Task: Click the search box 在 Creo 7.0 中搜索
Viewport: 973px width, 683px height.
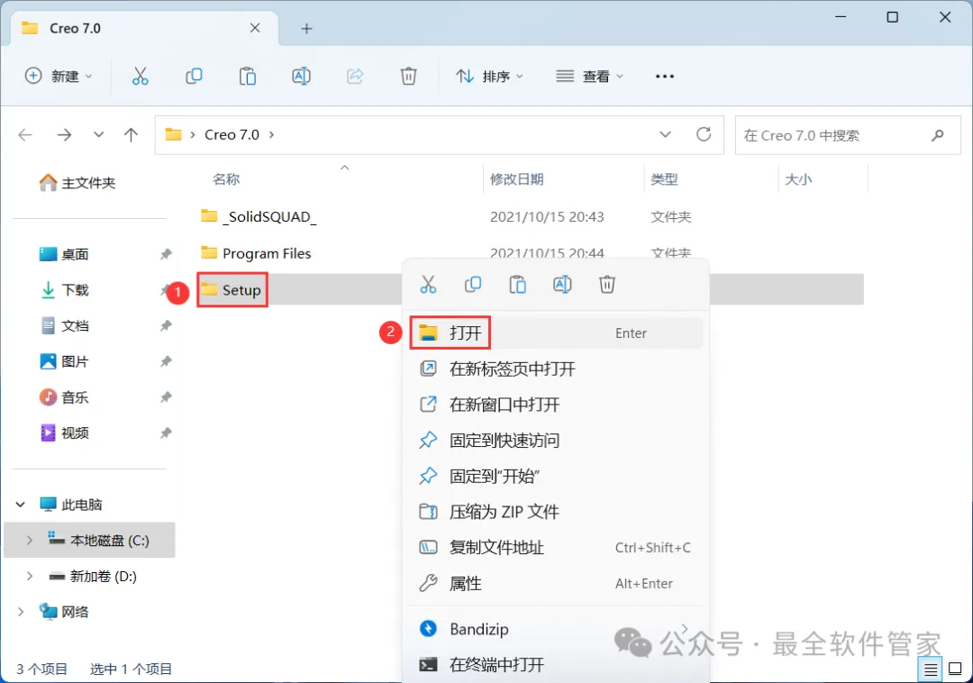Action: 848,134
